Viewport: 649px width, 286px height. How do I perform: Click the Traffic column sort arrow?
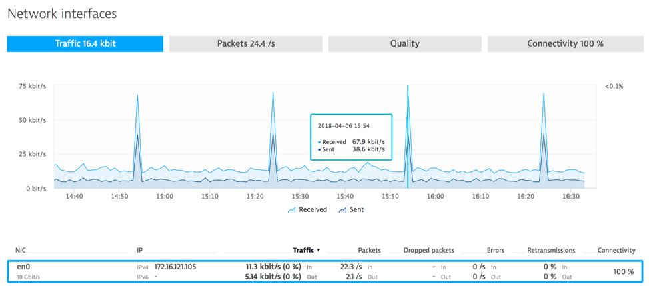(318, 251)
